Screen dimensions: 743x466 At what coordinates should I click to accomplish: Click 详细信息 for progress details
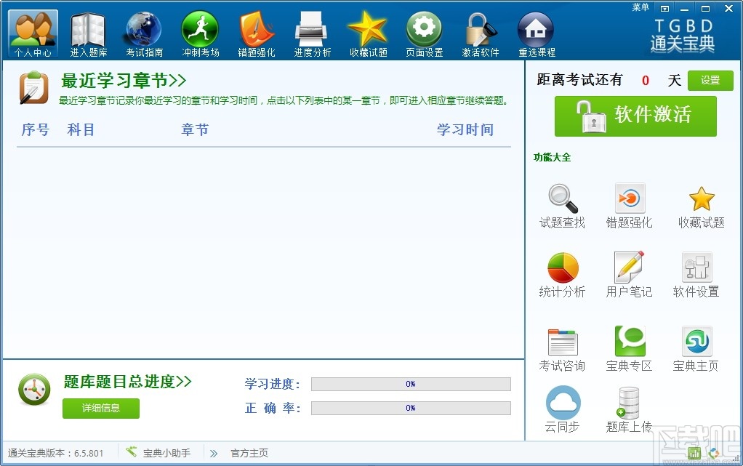(100, 409)
